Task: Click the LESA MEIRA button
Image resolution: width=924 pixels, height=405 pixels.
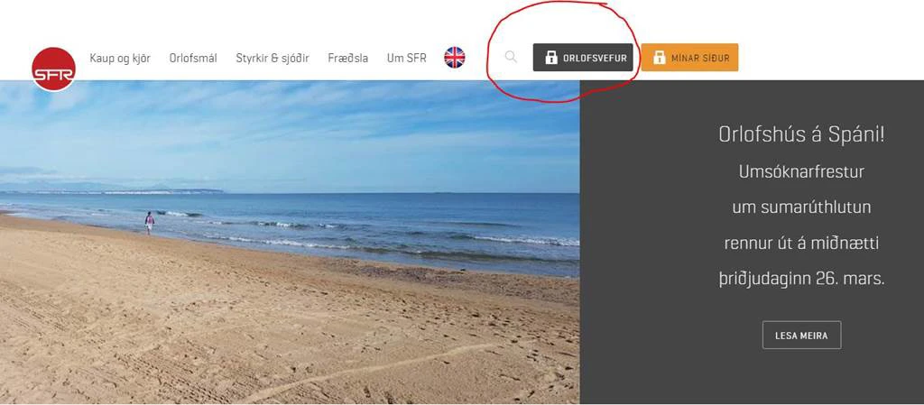Action: [x=801, y=336]
